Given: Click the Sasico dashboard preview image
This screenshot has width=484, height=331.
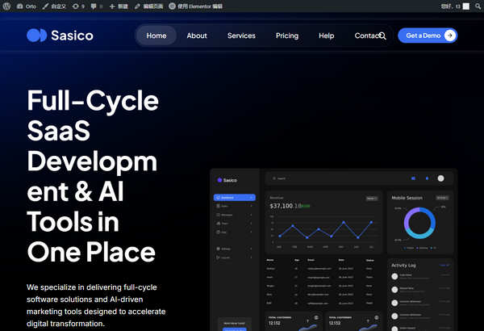Looking at the screenshot, I should pos(334,249).
